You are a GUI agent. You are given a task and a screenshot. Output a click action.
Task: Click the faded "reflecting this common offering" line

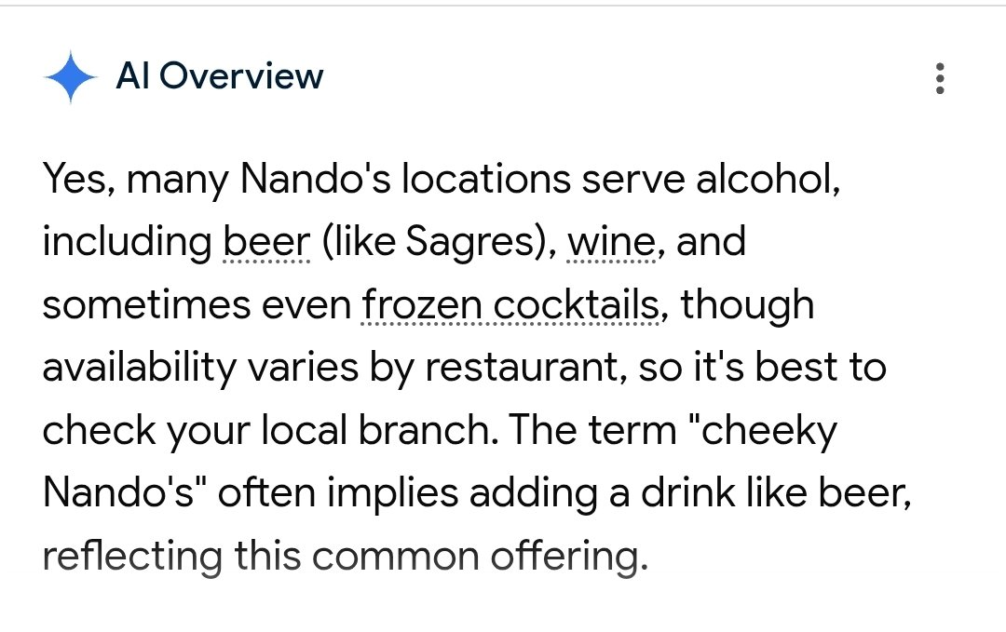coord(343,557)
